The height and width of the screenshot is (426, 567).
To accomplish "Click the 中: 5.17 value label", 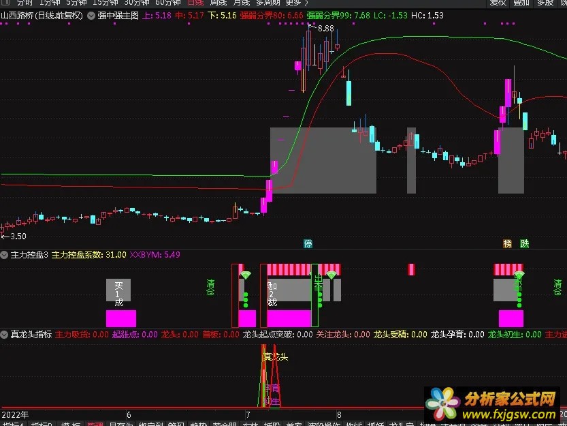I will (x=189, y=16).
